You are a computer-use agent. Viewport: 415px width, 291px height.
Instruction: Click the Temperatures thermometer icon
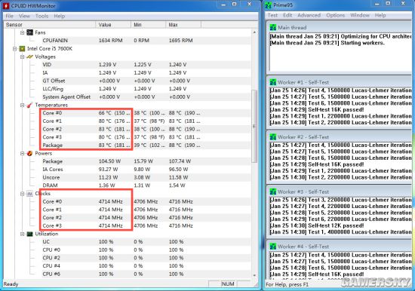coord(29,105)
